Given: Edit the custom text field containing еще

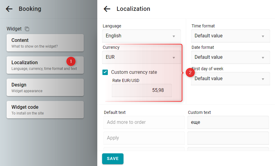Looking at the screenshot, I should coord(228,122).
